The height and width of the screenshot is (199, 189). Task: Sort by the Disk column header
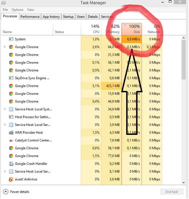point(132,29)
